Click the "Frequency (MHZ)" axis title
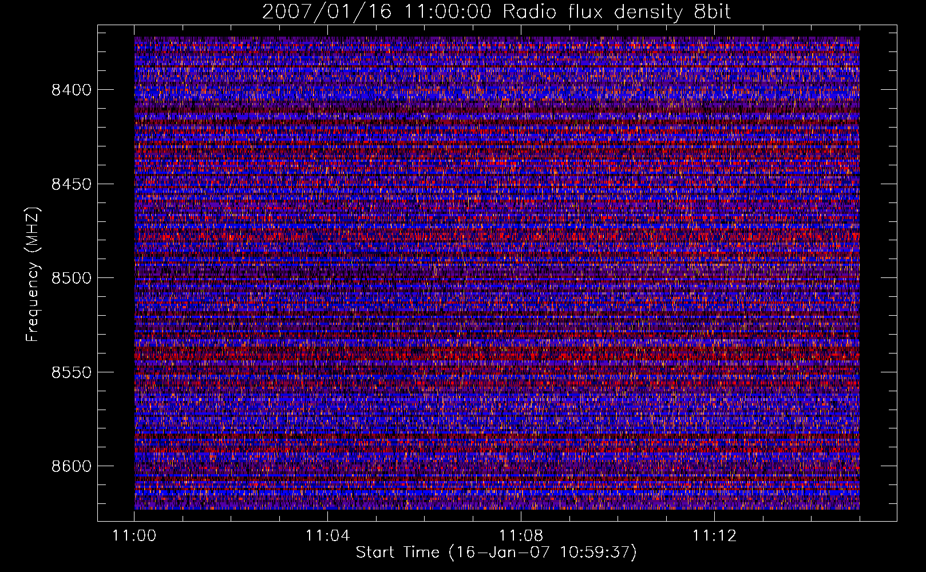This screenshot has height=572, width=926. pyautogui.click(x=33, y=275)
